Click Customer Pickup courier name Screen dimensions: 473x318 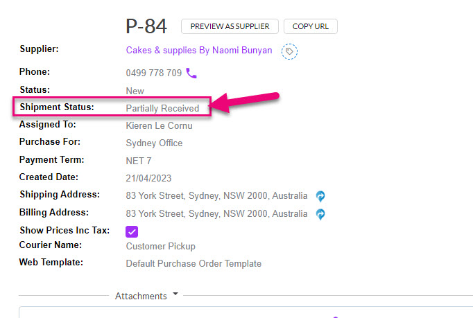pyautogui.click(x=160, y=246)
